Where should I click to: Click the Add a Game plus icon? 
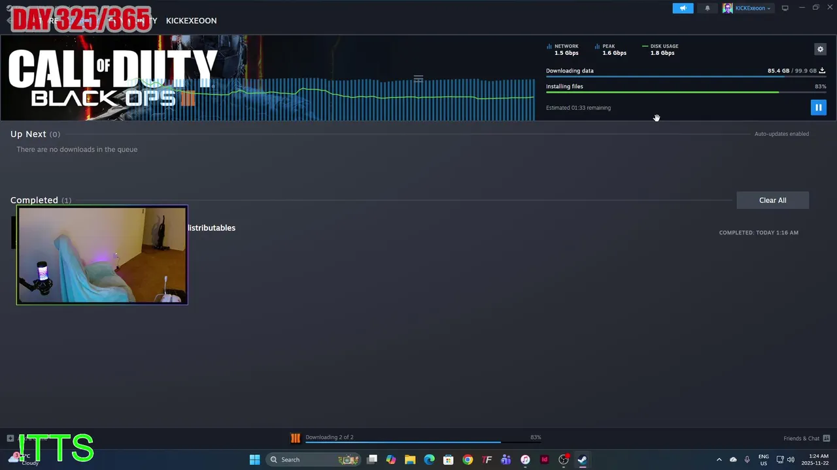[10, 439]
